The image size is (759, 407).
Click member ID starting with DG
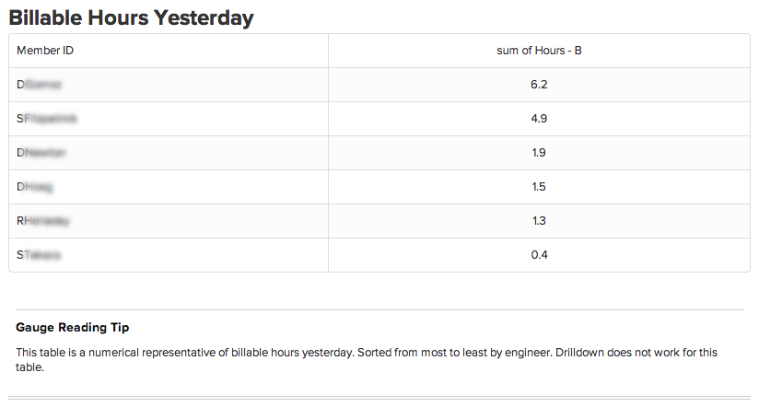coord(40,85)
